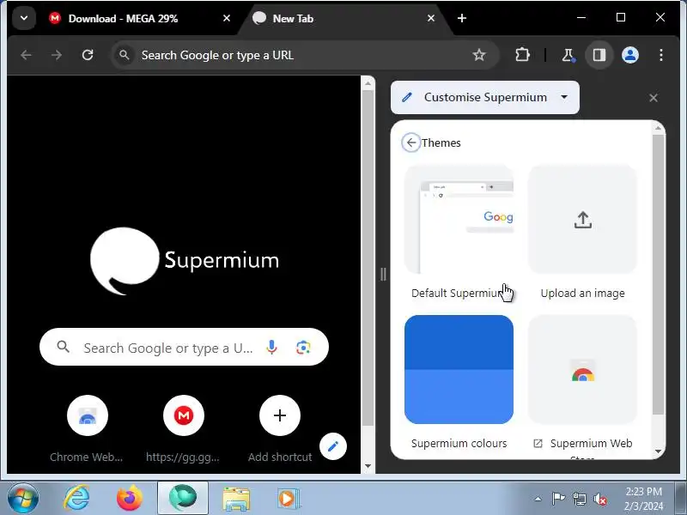Click the customise page pencil button
Viewport: 687px width, 515px height.
(333, 446)
